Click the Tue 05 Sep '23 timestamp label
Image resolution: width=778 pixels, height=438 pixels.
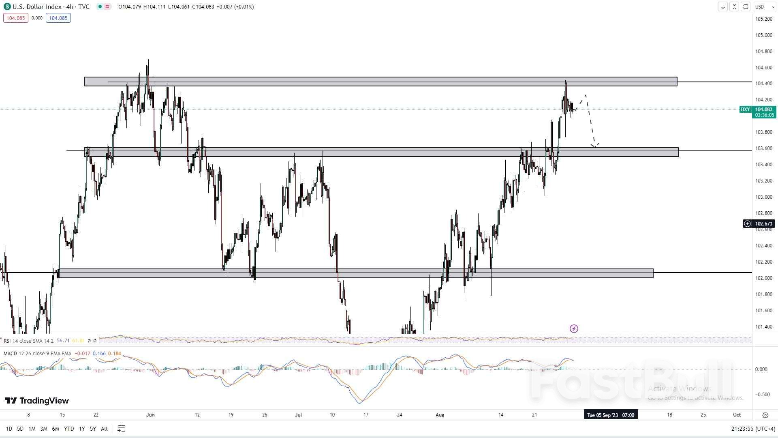tap(610, 414)
